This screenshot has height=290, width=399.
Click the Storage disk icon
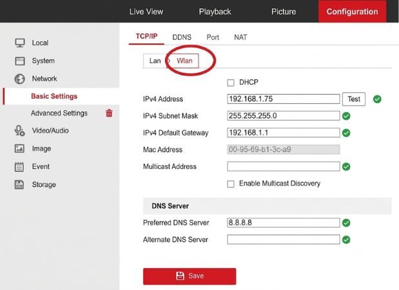tap(19, 185)
